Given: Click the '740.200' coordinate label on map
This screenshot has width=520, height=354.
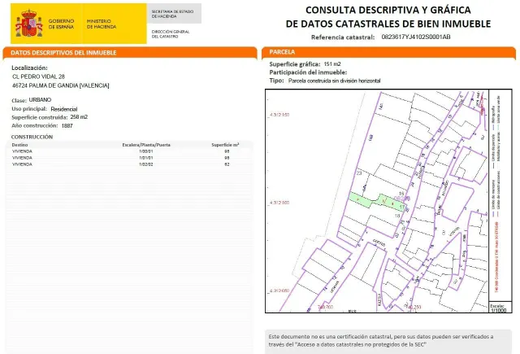Looking at the screenshot, I should [325, 307].
